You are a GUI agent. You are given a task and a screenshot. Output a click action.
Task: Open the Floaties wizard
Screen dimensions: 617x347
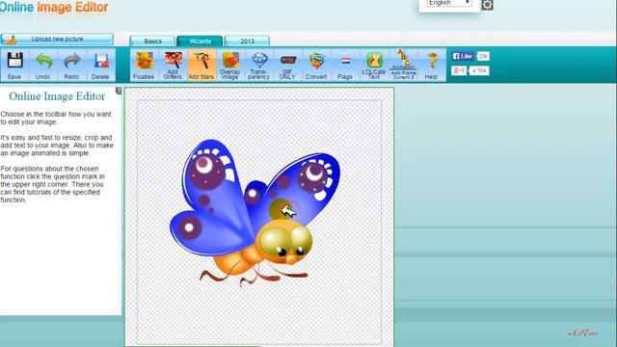coord(144,65)
